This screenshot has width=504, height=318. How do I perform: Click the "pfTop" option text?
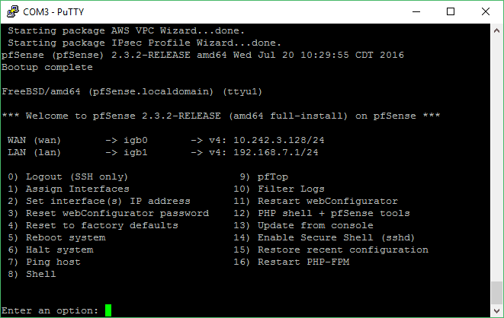pyautogui.click(x=272, y=176)
